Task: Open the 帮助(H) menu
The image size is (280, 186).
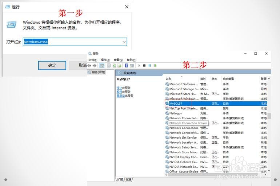Action: coord(131,60)
